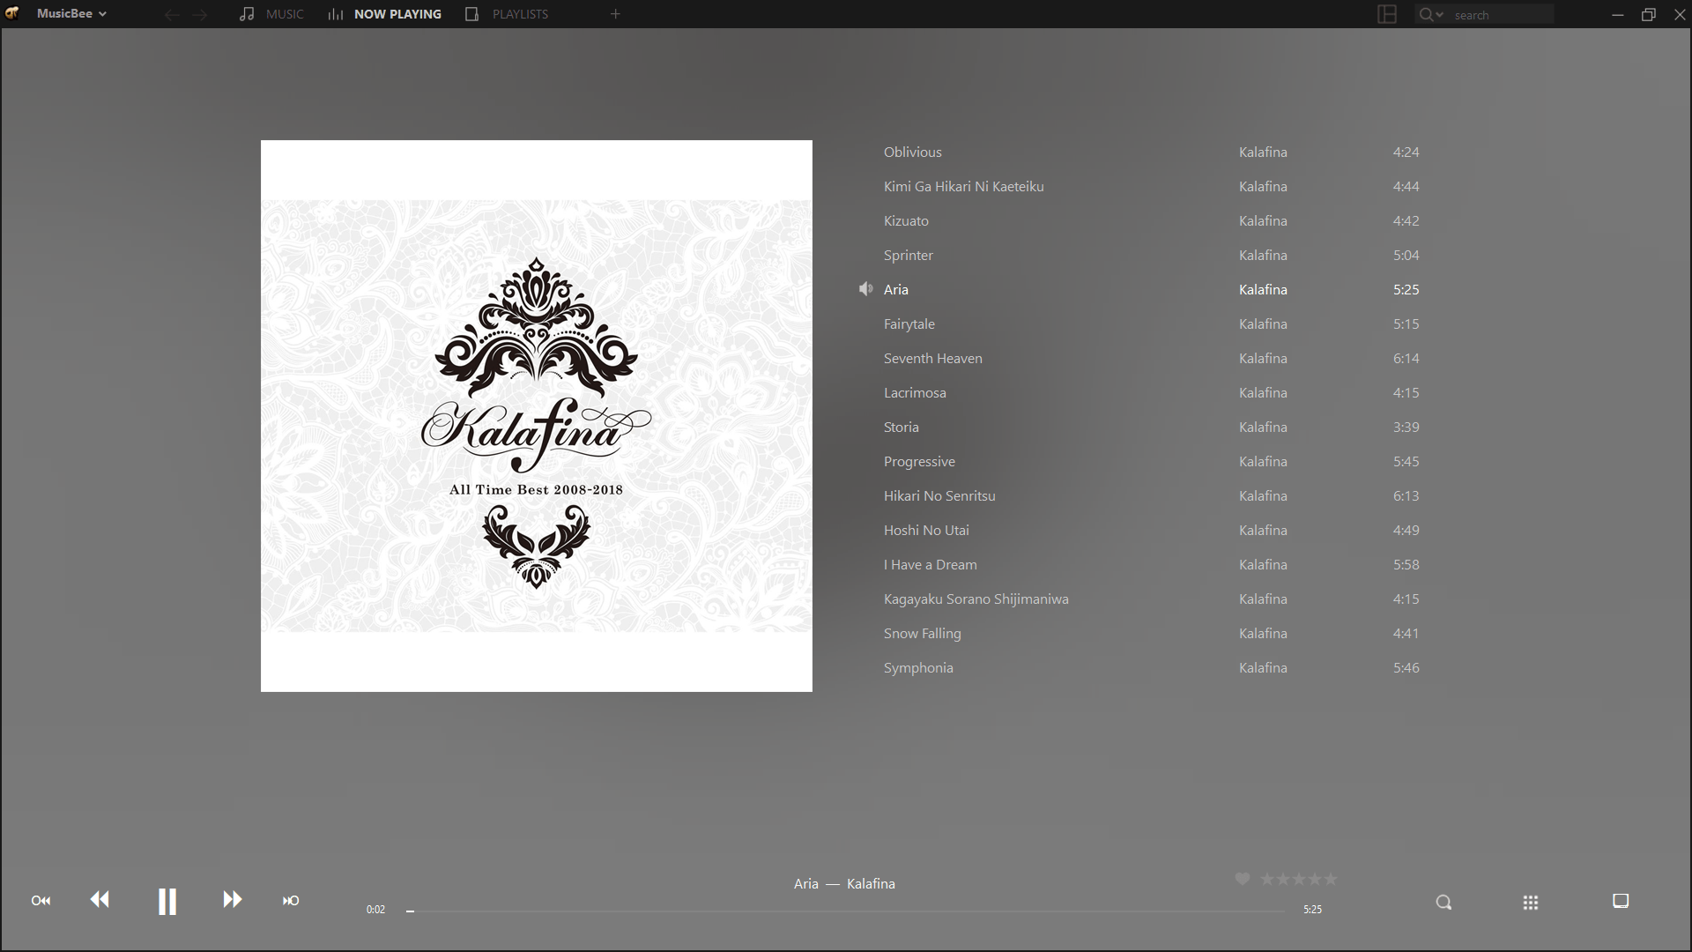
Task: Rate the track five stars
Action: point(1331,879)
